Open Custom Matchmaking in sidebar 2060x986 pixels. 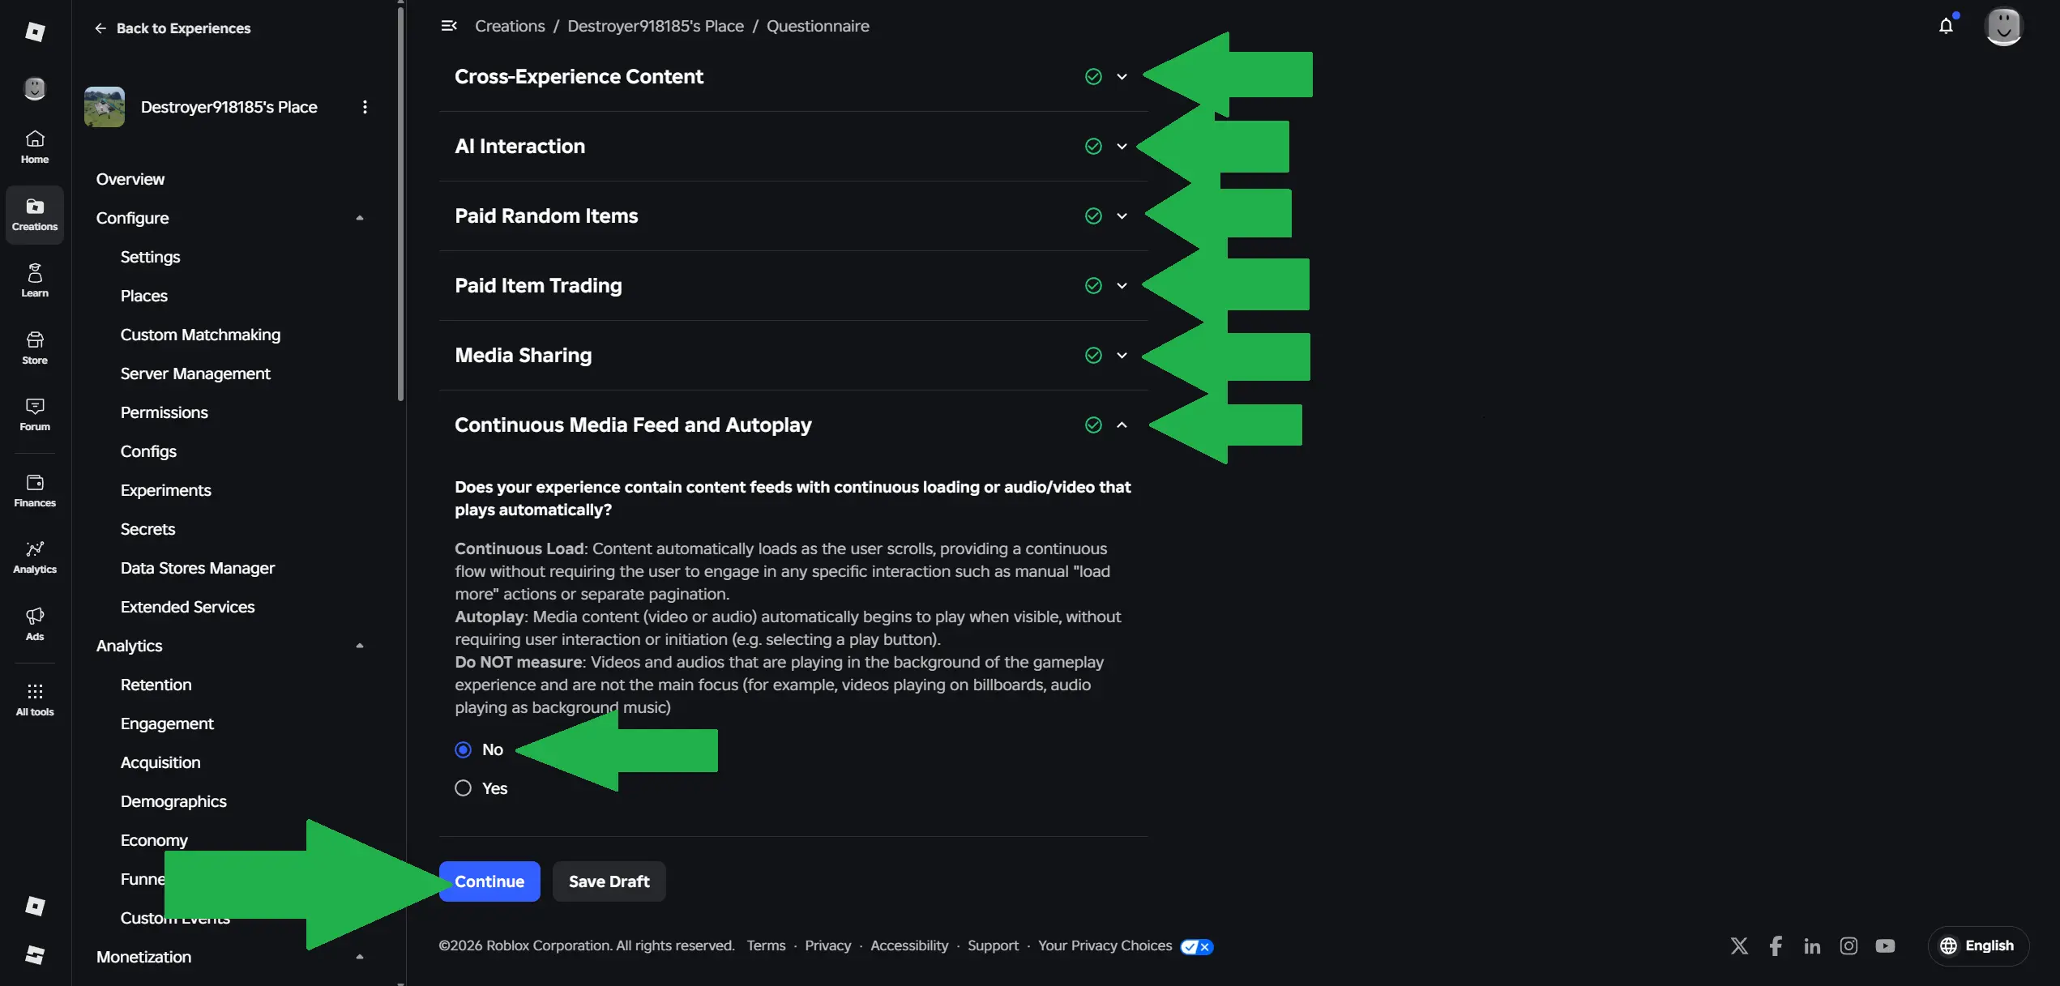[200, 335]
